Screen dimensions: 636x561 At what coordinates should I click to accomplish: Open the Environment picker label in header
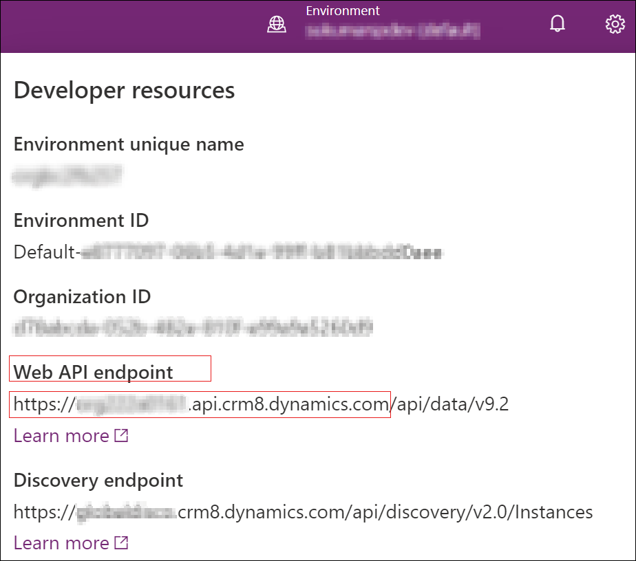(343, 11)
